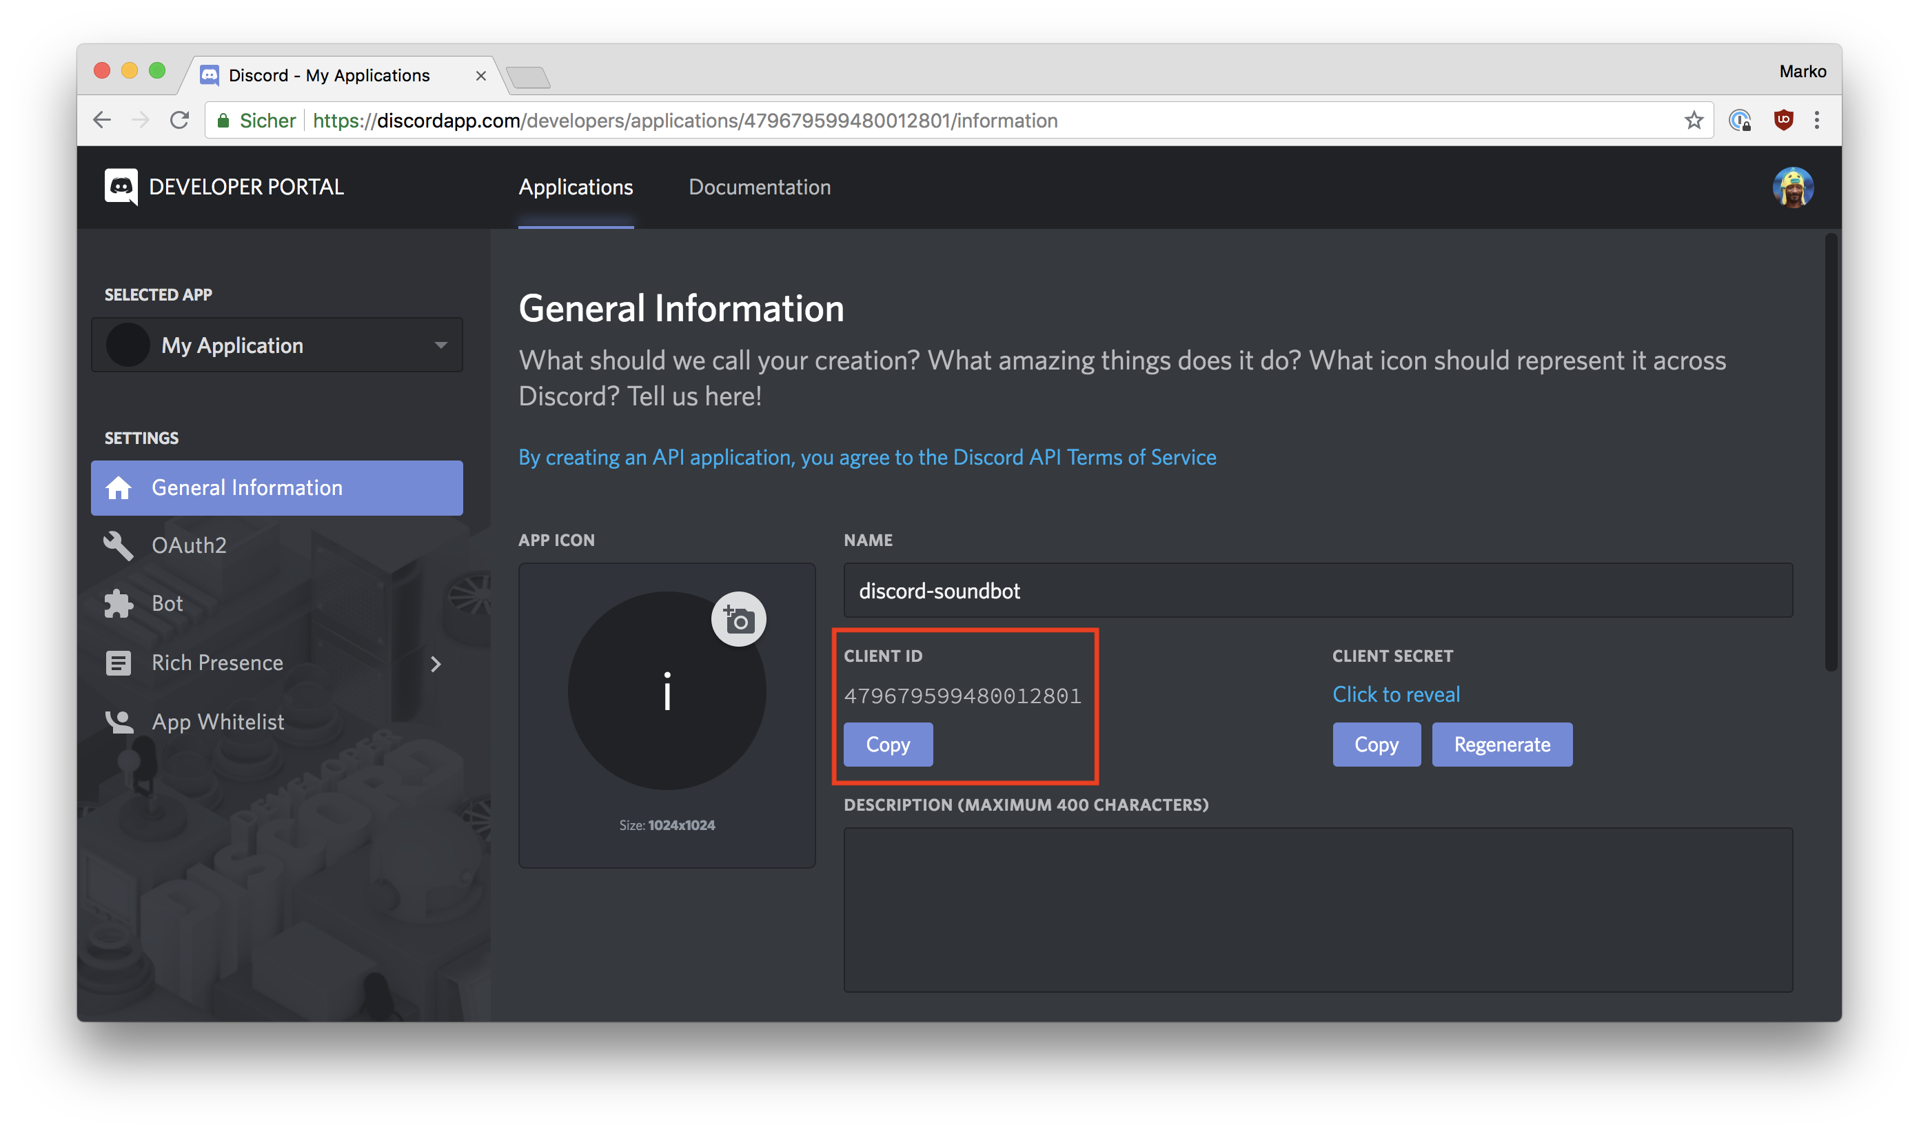This screenshot has width=1919, height=1132.
Task: Click the Discord logo in the portal header
Action: point(121,187)
